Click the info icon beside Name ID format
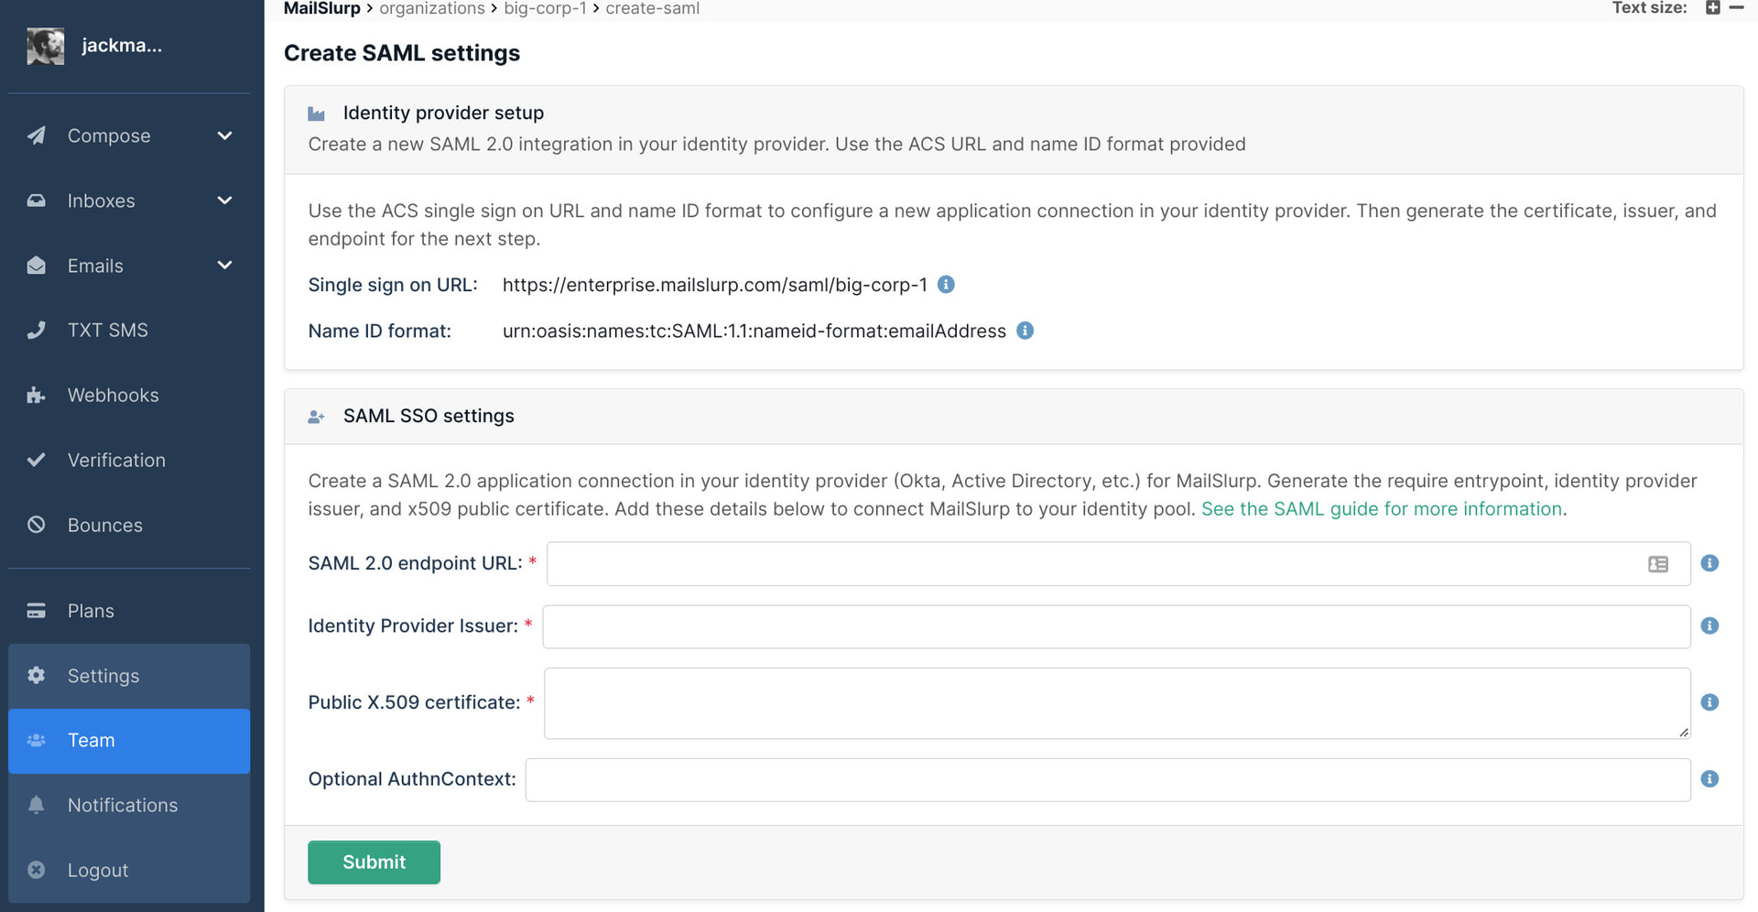The image size is (1758, 912). click(x=1025, y=331)
